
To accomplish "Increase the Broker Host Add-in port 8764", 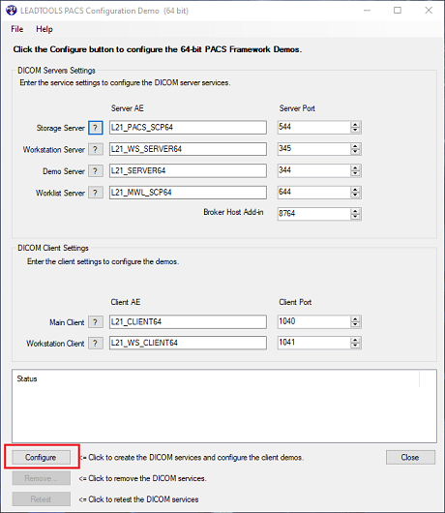I will point(355,211).
